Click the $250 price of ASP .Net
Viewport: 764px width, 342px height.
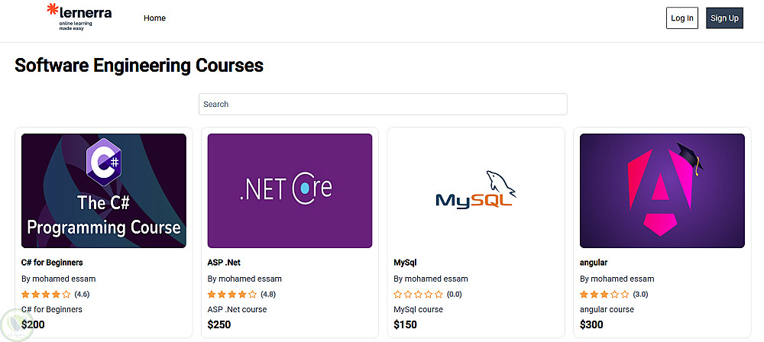pos(219,325)
